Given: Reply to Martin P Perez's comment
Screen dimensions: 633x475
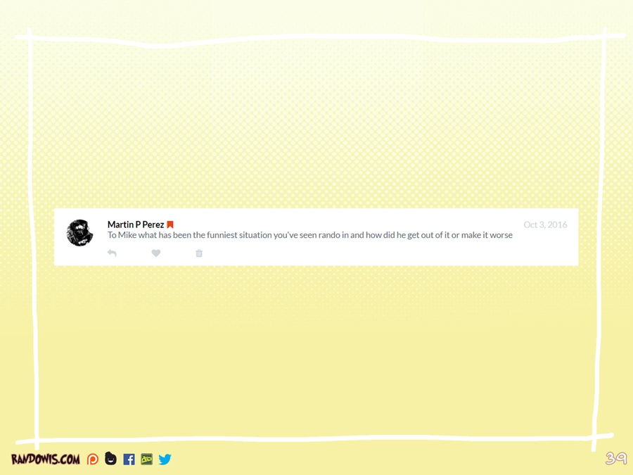Looking at the screenshot, I should (112, 253).
